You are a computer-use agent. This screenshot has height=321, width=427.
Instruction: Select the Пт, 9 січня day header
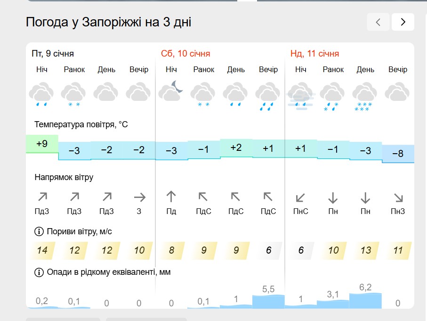[x=53, y=54]
